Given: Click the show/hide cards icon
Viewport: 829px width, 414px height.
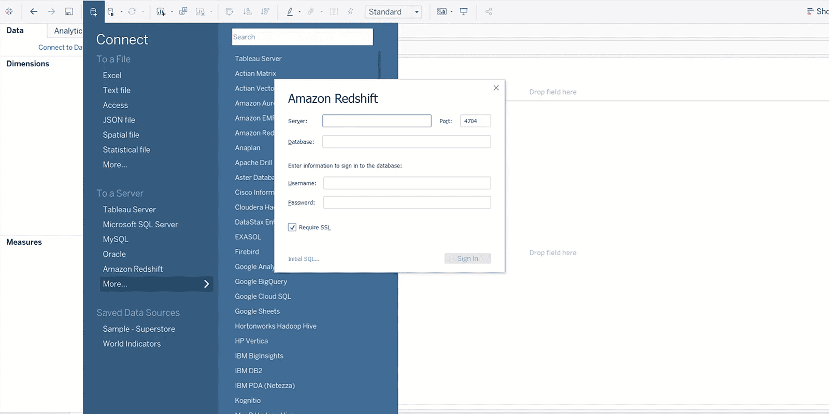Looking at the screenshot, I should [x=441, y=11].
